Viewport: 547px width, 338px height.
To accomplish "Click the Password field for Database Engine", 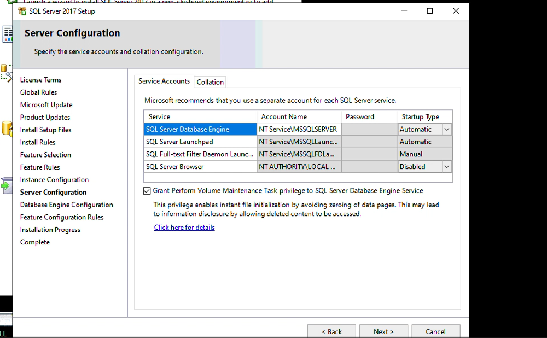I will (369, 130).
